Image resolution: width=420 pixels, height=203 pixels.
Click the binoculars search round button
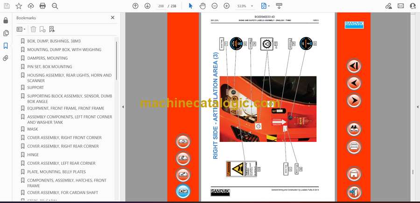click(x=354, y=129)
